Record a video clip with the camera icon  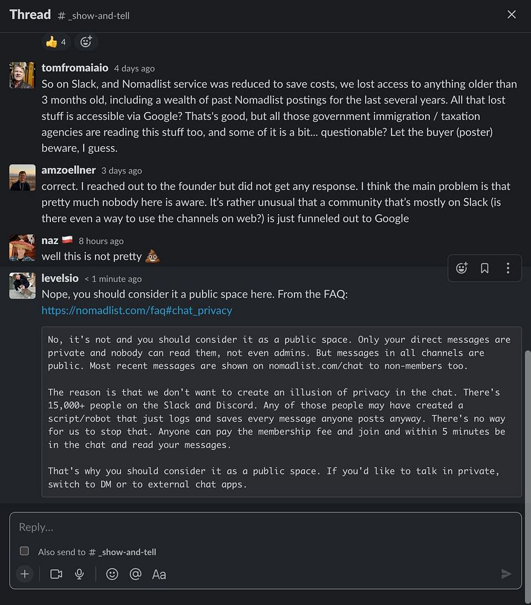coord(56,574)
